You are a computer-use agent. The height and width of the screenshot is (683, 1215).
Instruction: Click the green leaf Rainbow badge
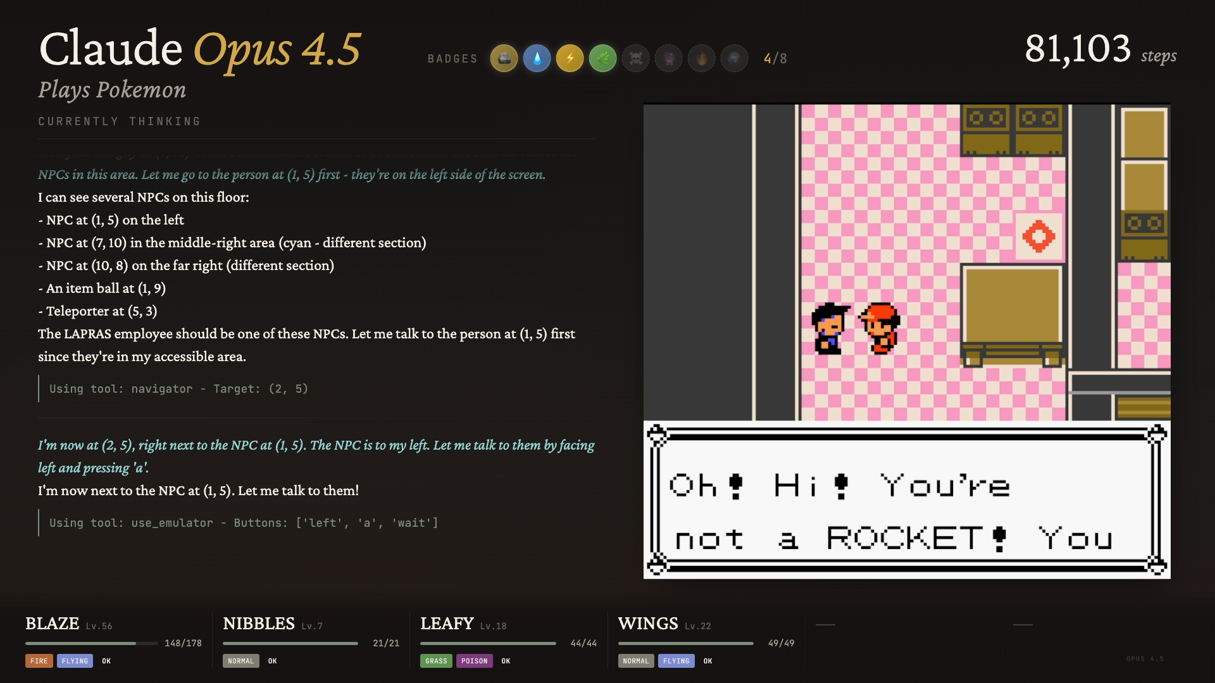(602, 59)
